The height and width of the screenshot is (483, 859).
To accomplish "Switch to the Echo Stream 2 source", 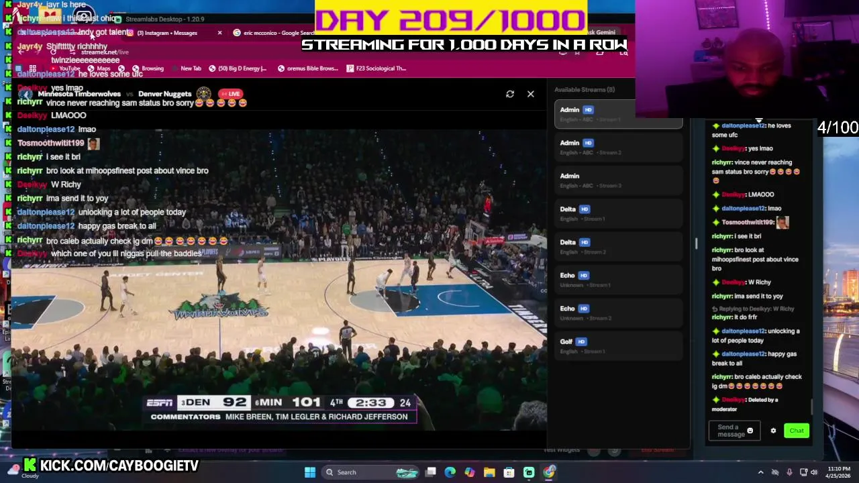I will click(x=618, y=313).
